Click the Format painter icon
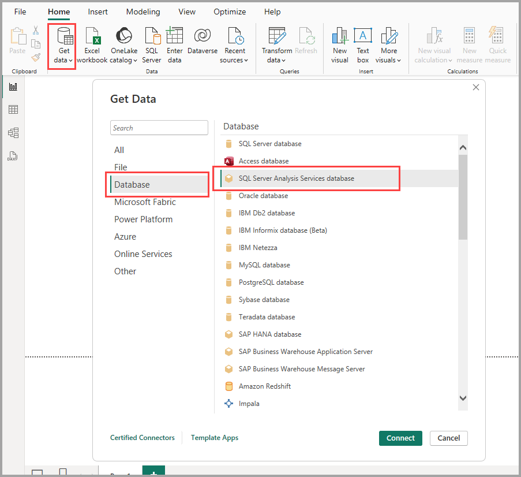 [36, 58]
